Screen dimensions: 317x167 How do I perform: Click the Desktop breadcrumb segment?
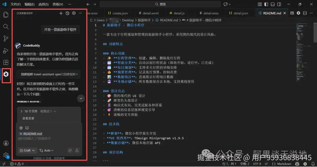click(128, 20)
